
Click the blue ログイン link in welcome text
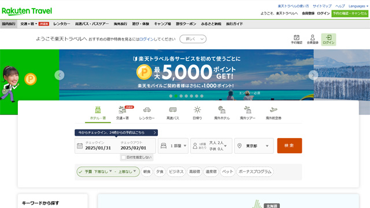point(146,39)
